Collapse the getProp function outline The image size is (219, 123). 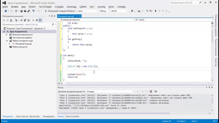62,39
